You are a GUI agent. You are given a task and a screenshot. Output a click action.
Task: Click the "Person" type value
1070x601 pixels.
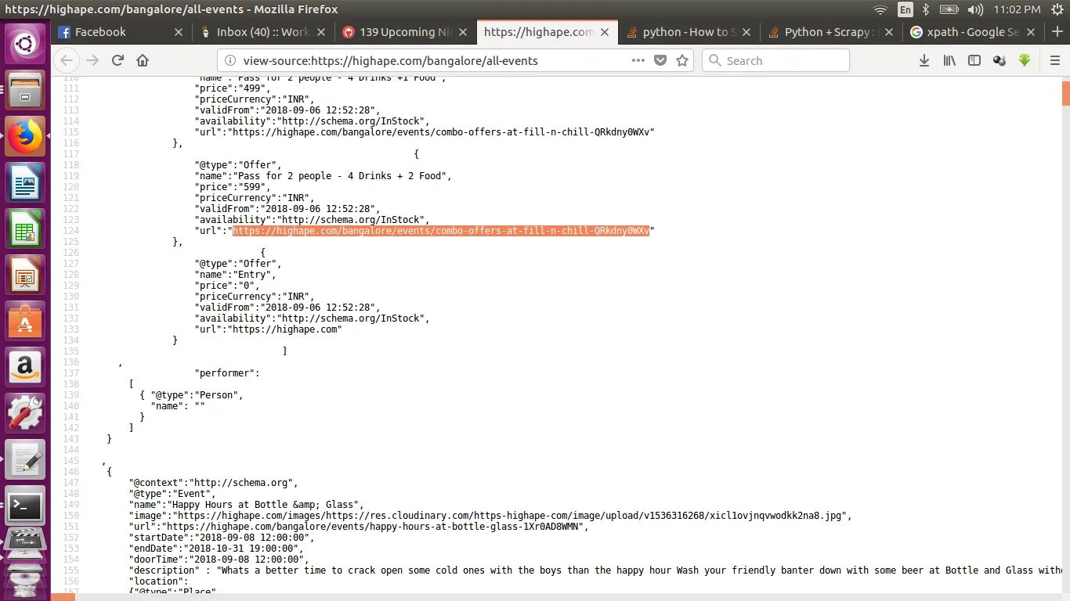pos(216,395)
